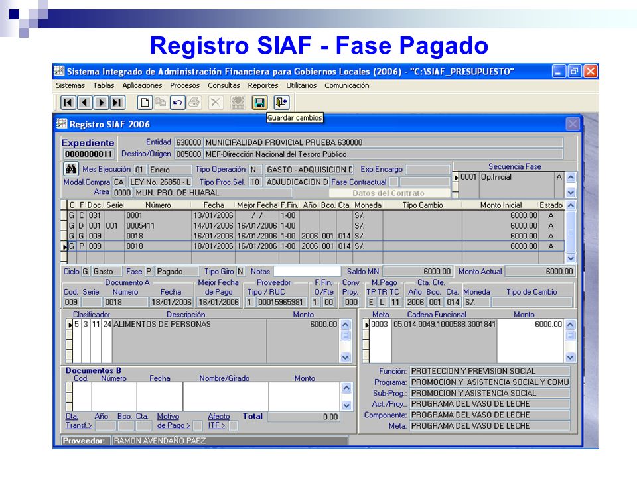Screen dimensions: 637x477
Task: Go to the previous record
Action: coord(84,103)
